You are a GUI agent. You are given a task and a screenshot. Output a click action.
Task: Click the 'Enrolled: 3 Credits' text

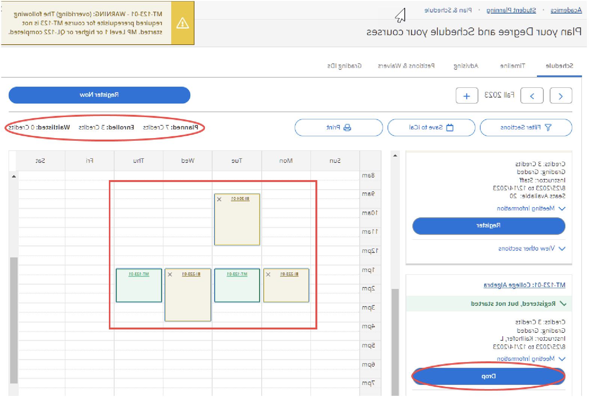(x=106, y=128)
